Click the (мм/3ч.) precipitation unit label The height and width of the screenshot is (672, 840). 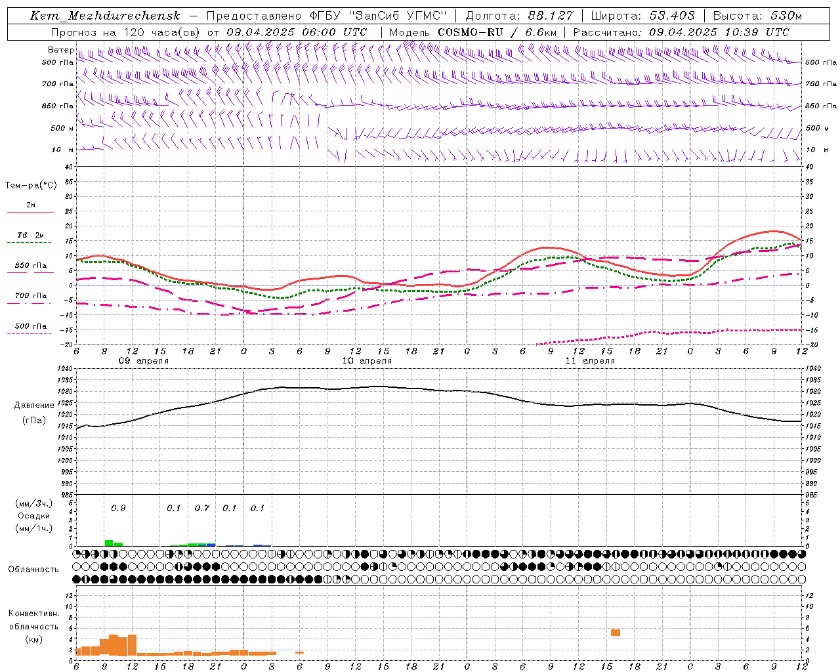33,503
